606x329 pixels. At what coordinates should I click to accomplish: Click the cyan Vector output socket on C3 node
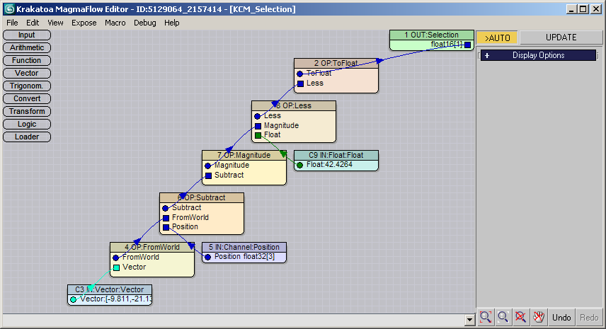point(74,299)
